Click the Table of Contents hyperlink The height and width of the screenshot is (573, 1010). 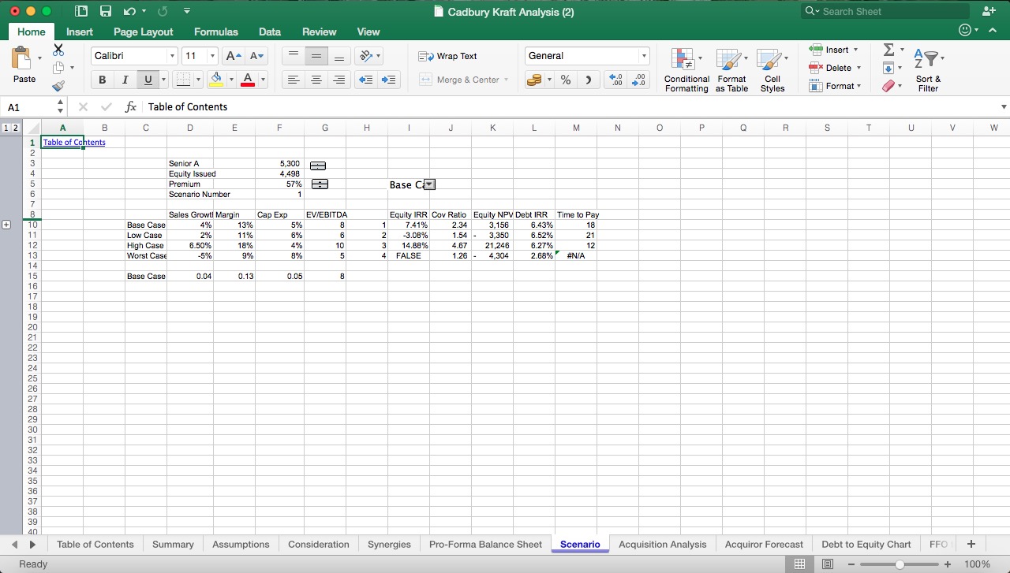[x=73, y=143]
